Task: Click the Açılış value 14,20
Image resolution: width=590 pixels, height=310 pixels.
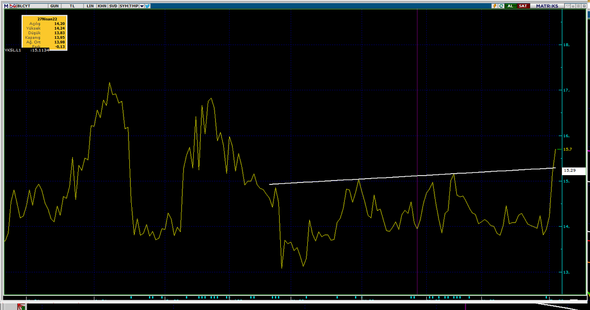Action: [x=59, y=23]
